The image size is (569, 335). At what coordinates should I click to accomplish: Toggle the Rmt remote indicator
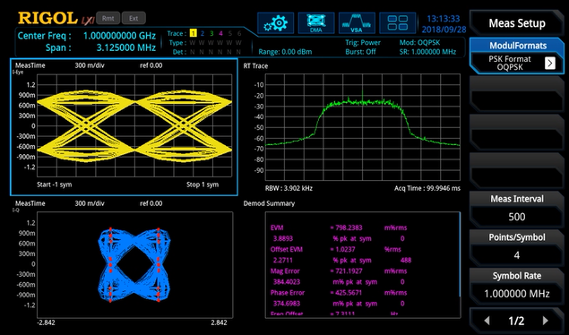(x=108, y=18)
